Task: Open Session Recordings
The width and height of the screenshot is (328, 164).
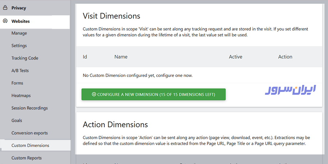Action: tap(30, 108)
